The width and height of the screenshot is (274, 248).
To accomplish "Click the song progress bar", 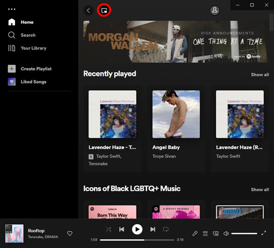I will (x=137, y=240).
